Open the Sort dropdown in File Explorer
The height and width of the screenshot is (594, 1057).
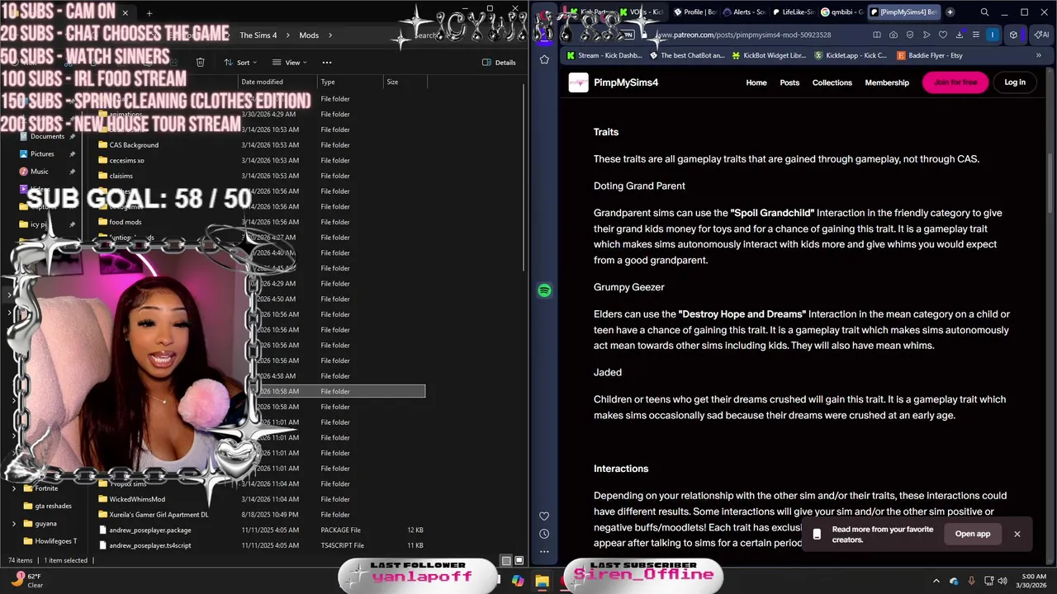[x=242, y=62]
